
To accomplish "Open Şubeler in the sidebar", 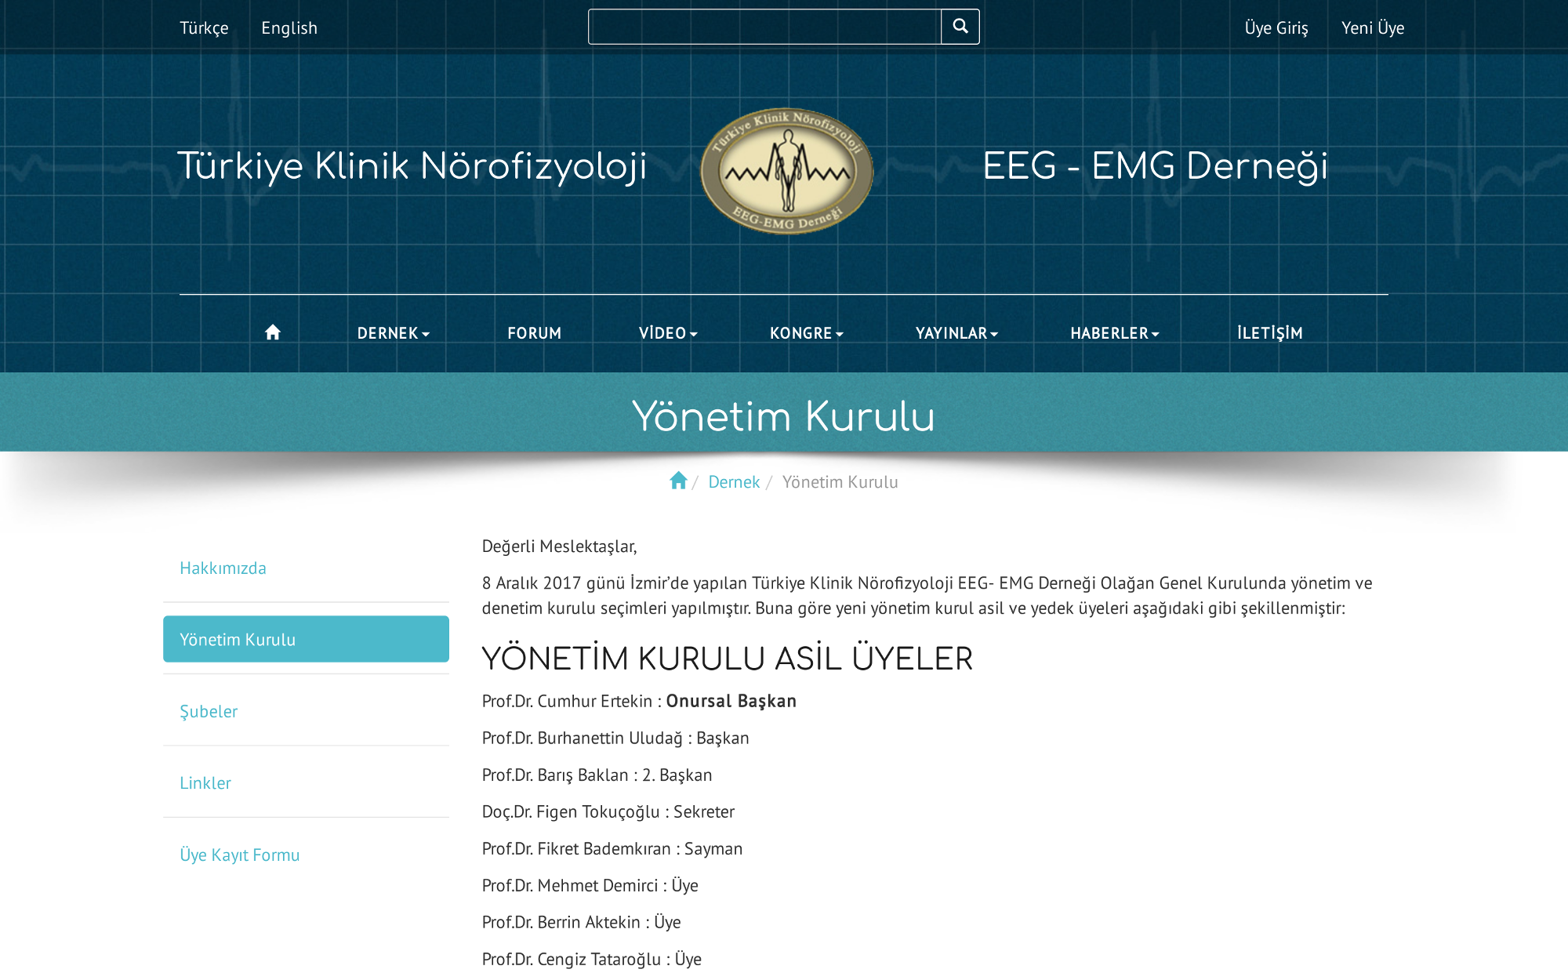I will coord(209,712).
